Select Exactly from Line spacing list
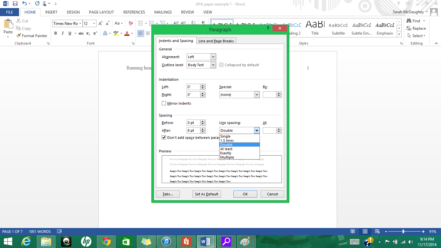441x248 pixels. (x=226, y=153)
